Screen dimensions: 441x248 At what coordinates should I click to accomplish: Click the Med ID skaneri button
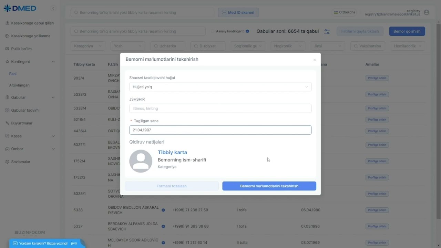point(238,12)
